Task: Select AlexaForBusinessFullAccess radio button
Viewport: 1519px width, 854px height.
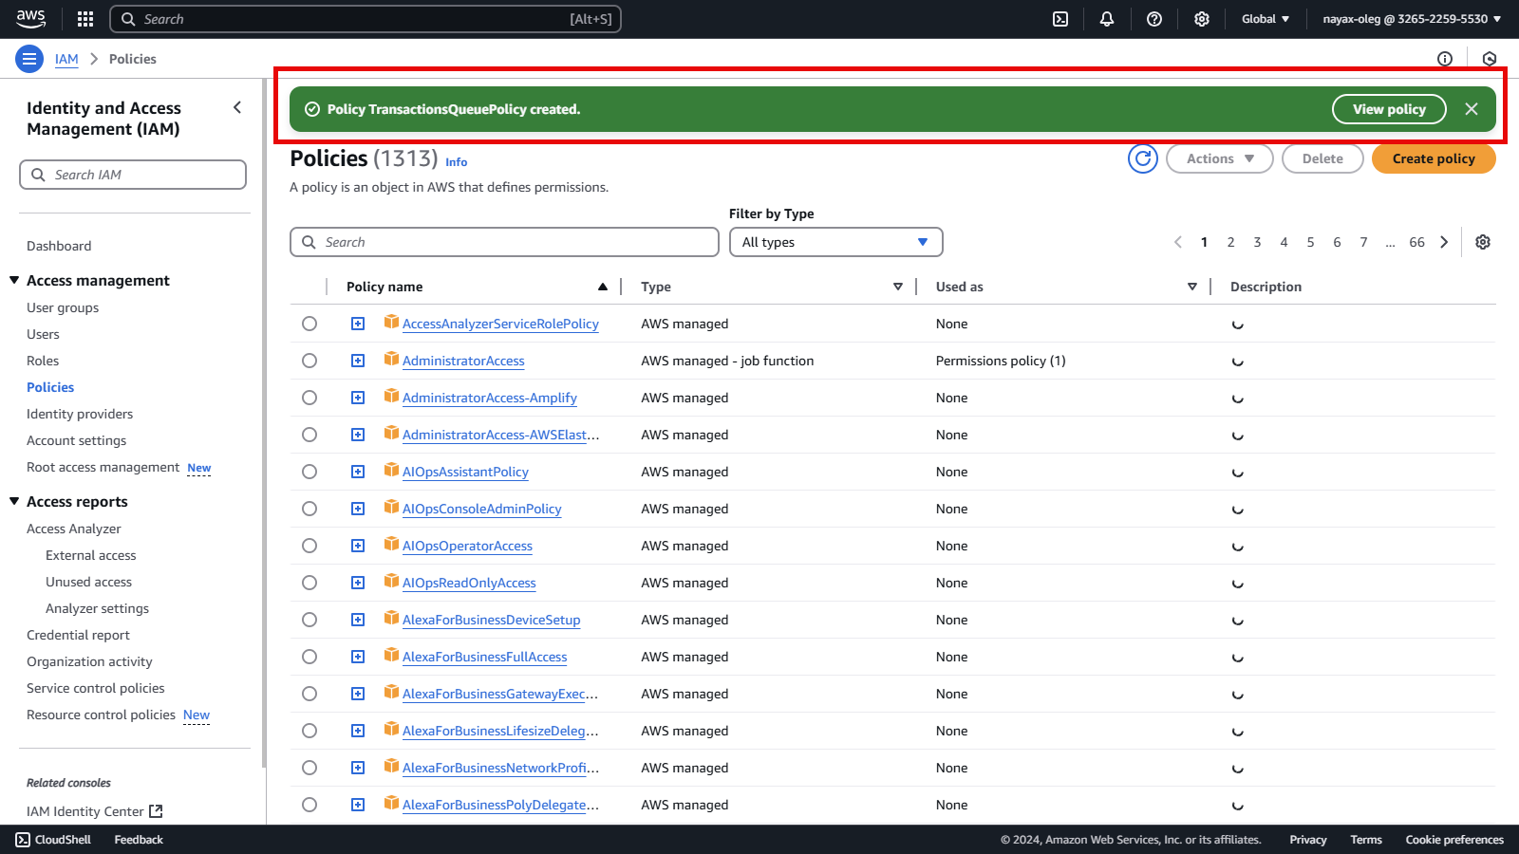Action: 309,657
